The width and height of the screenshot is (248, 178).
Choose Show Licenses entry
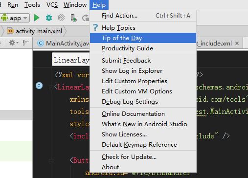point(143,134)
